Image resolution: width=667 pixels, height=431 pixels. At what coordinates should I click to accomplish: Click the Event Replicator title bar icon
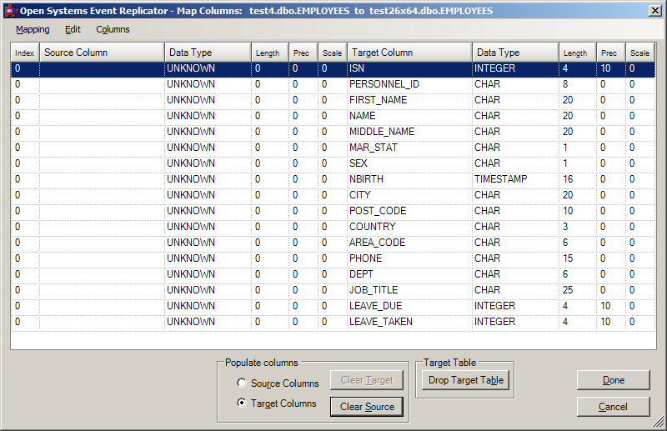click(x=11, y=11)
